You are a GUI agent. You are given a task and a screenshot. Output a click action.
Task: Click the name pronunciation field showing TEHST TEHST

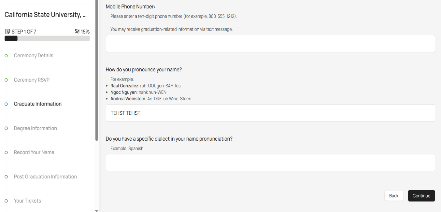(x=270, y=113)
